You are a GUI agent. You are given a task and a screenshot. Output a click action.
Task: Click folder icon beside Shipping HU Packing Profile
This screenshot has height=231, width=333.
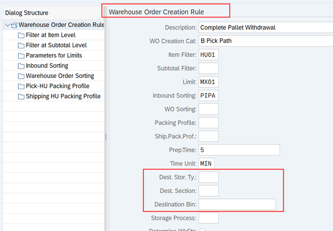(x=21, y=97)
